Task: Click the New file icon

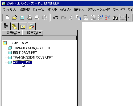Action: click(x=7, y=17)
